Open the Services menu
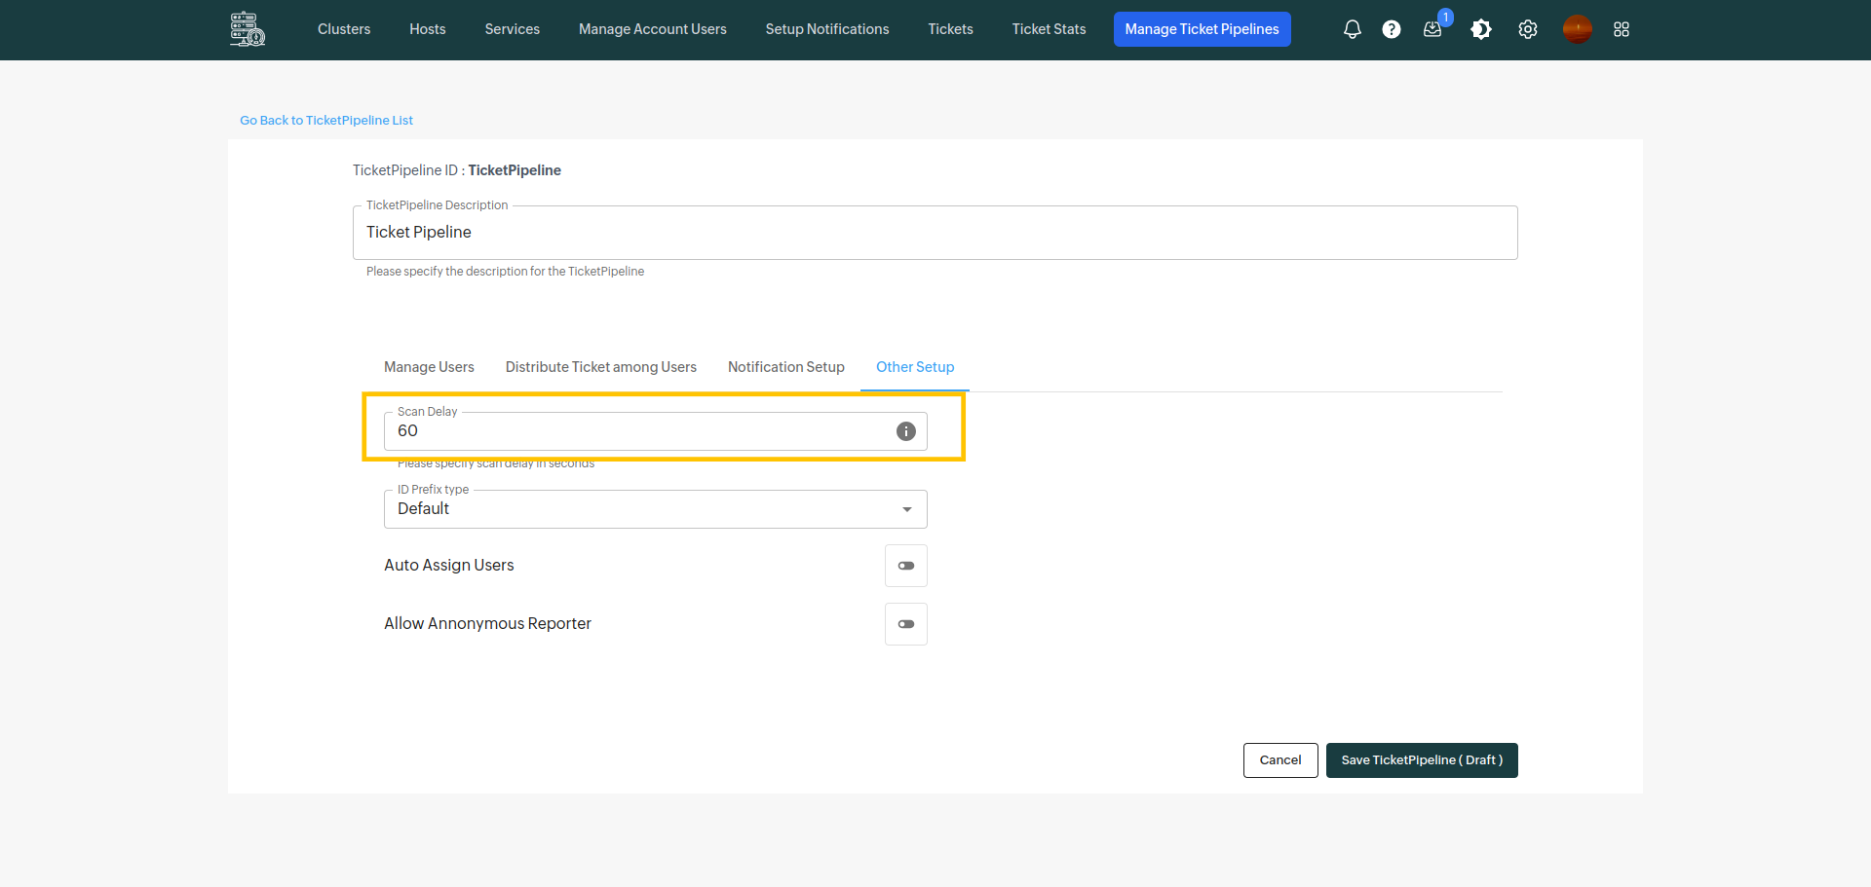Viewport: 1871px width, 887px height. [513, 29]
